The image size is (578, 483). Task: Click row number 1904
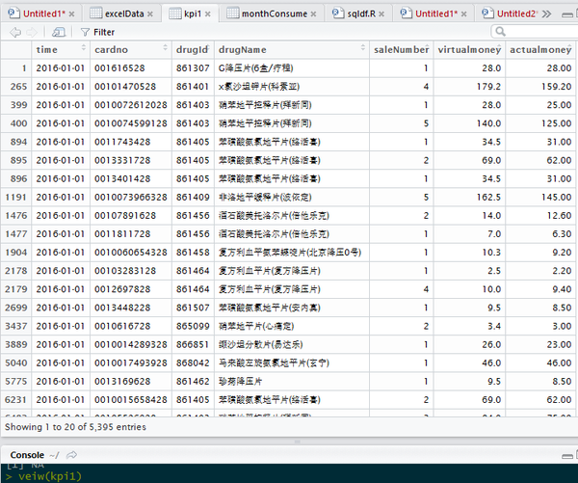(x=16, y=253)
